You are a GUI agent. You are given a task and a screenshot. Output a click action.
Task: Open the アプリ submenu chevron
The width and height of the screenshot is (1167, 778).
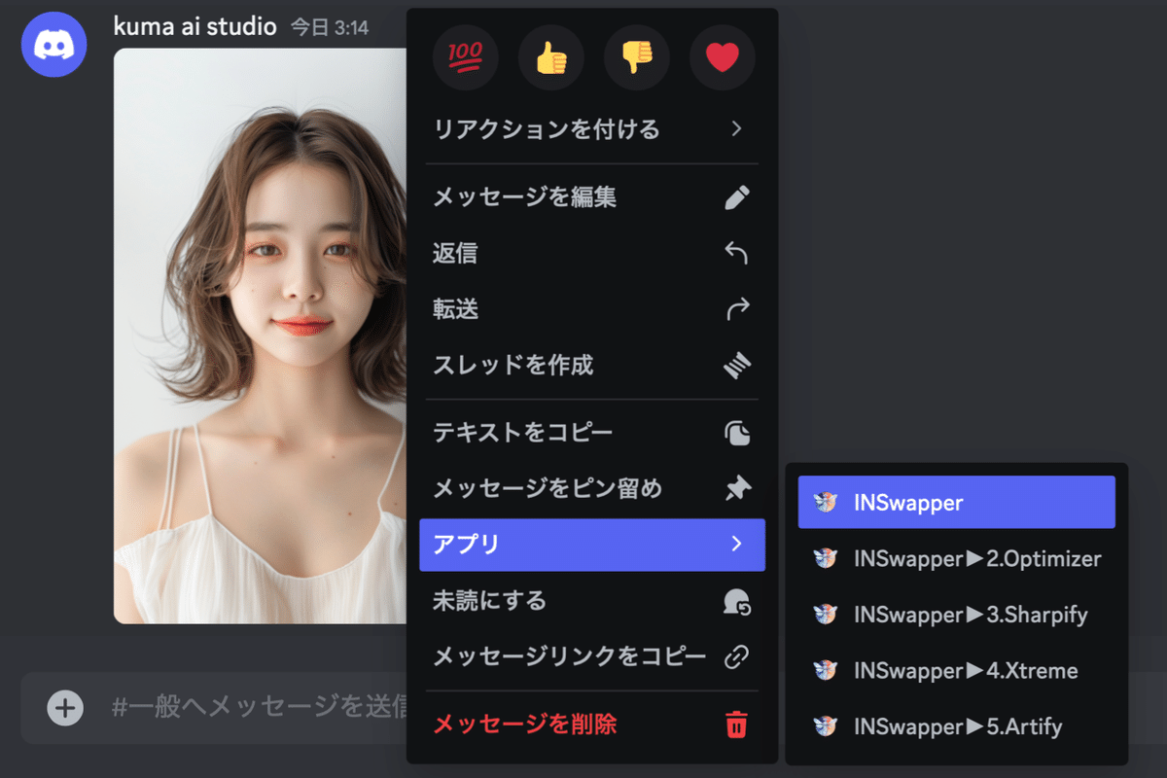point(736,545)
